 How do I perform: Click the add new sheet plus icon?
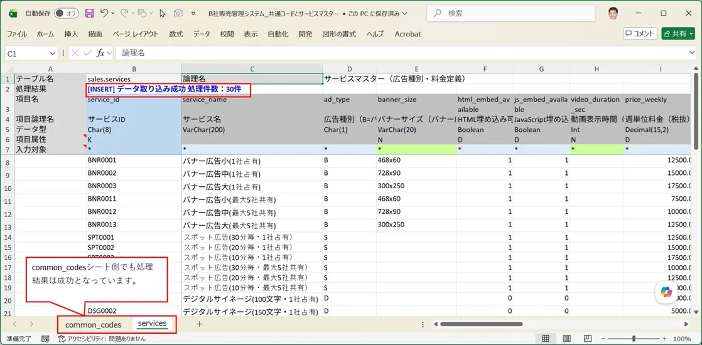[199, 324]
